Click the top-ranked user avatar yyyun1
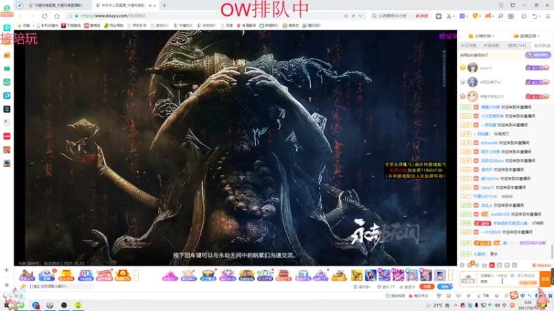Image resolution: width=554 pixels, height=311 pixels. tap(472, 67)
